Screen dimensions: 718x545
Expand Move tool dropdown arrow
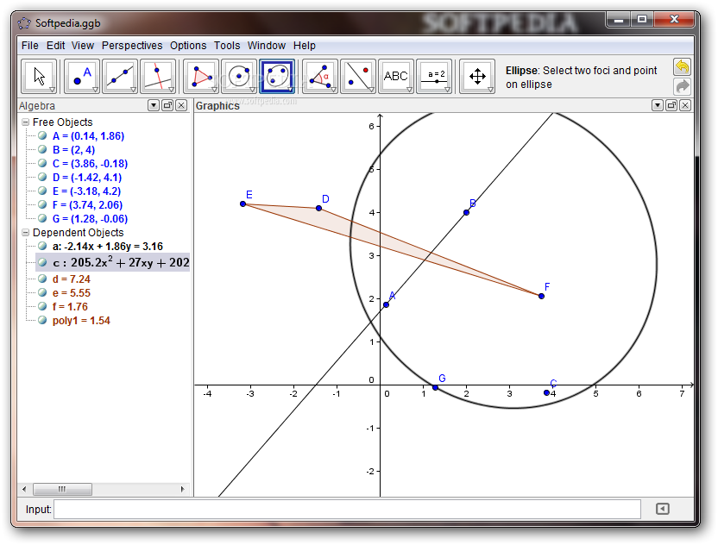coord(52,90)
